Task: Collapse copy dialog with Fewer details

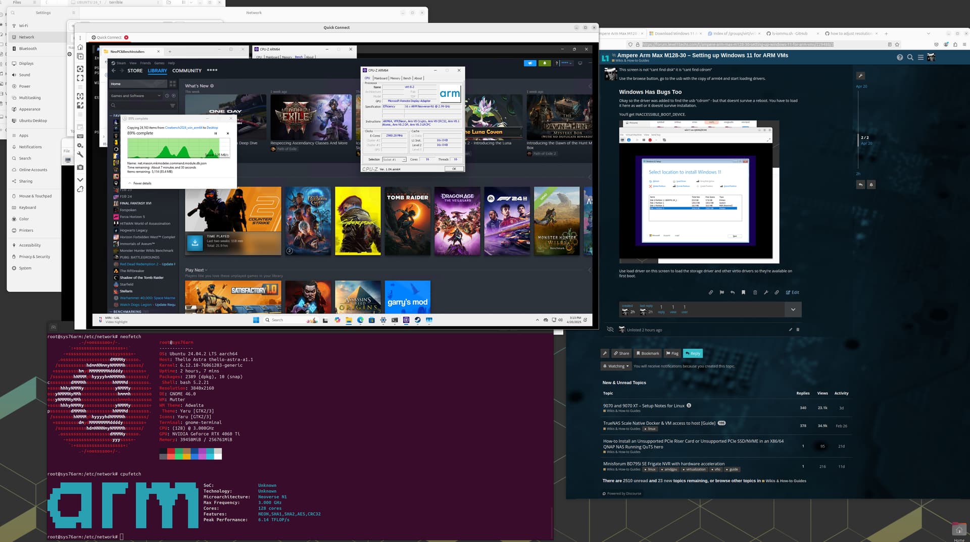Action: coord(140,183)
